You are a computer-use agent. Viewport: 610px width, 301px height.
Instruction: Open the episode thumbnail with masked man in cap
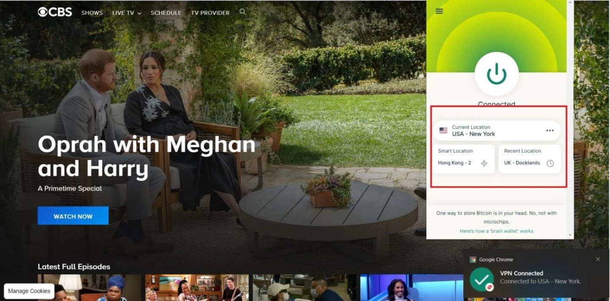point(305,288)
